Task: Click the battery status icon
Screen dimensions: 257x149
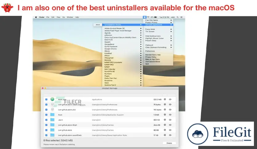Action: [x=156, y=17]
